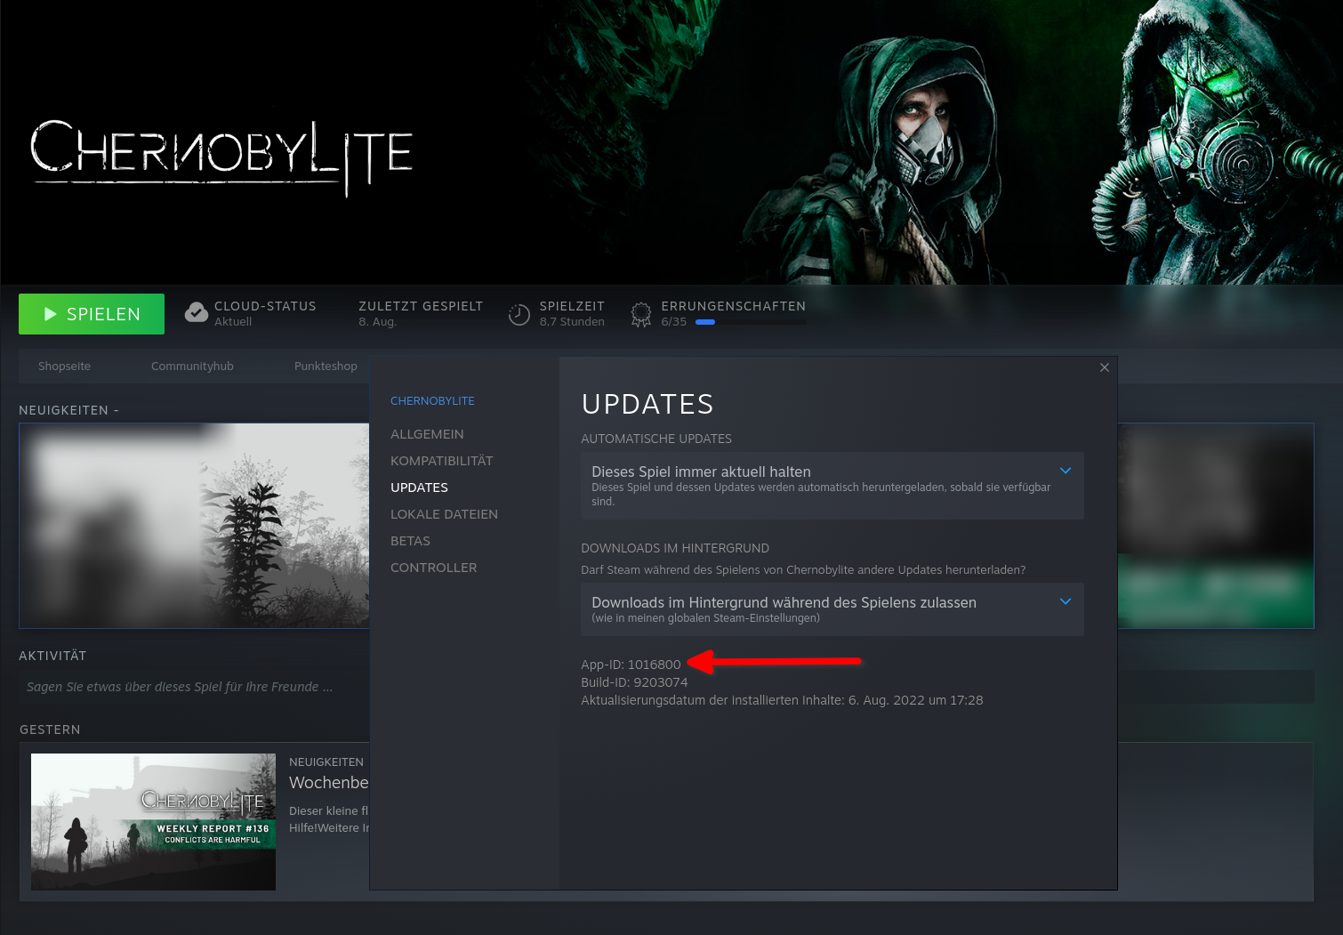The height and width of the screenshot is (935, 1343).
Task: Click the 8,7 Stunden playtime text
Action: click(572, 322)
